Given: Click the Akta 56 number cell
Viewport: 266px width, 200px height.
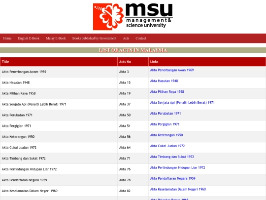Looking at the screenshot, I should click(133, 137).
